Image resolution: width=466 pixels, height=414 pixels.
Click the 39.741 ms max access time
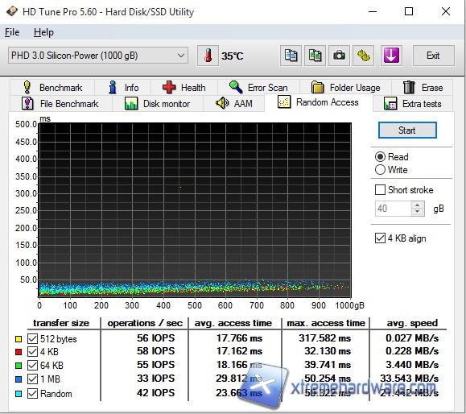(x=328, y=365)
